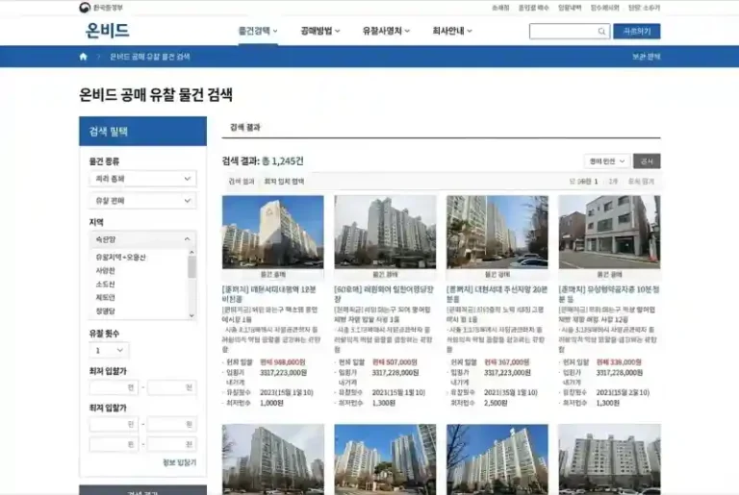739x495 pixels.
Task: Open the 공매방법 menu
Action: [320, 31]
